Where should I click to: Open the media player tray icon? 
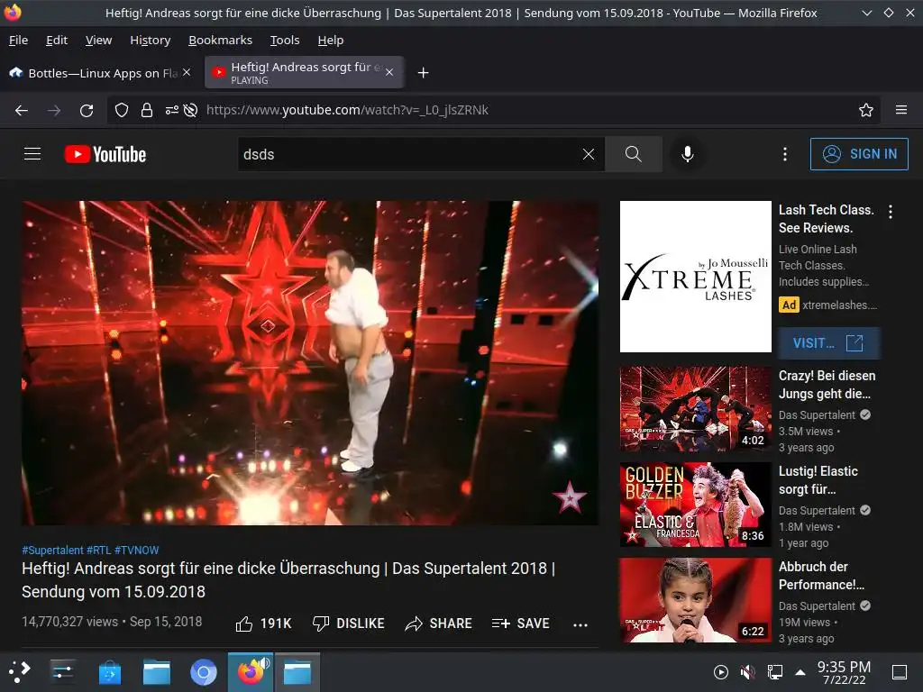pos(720,672)
